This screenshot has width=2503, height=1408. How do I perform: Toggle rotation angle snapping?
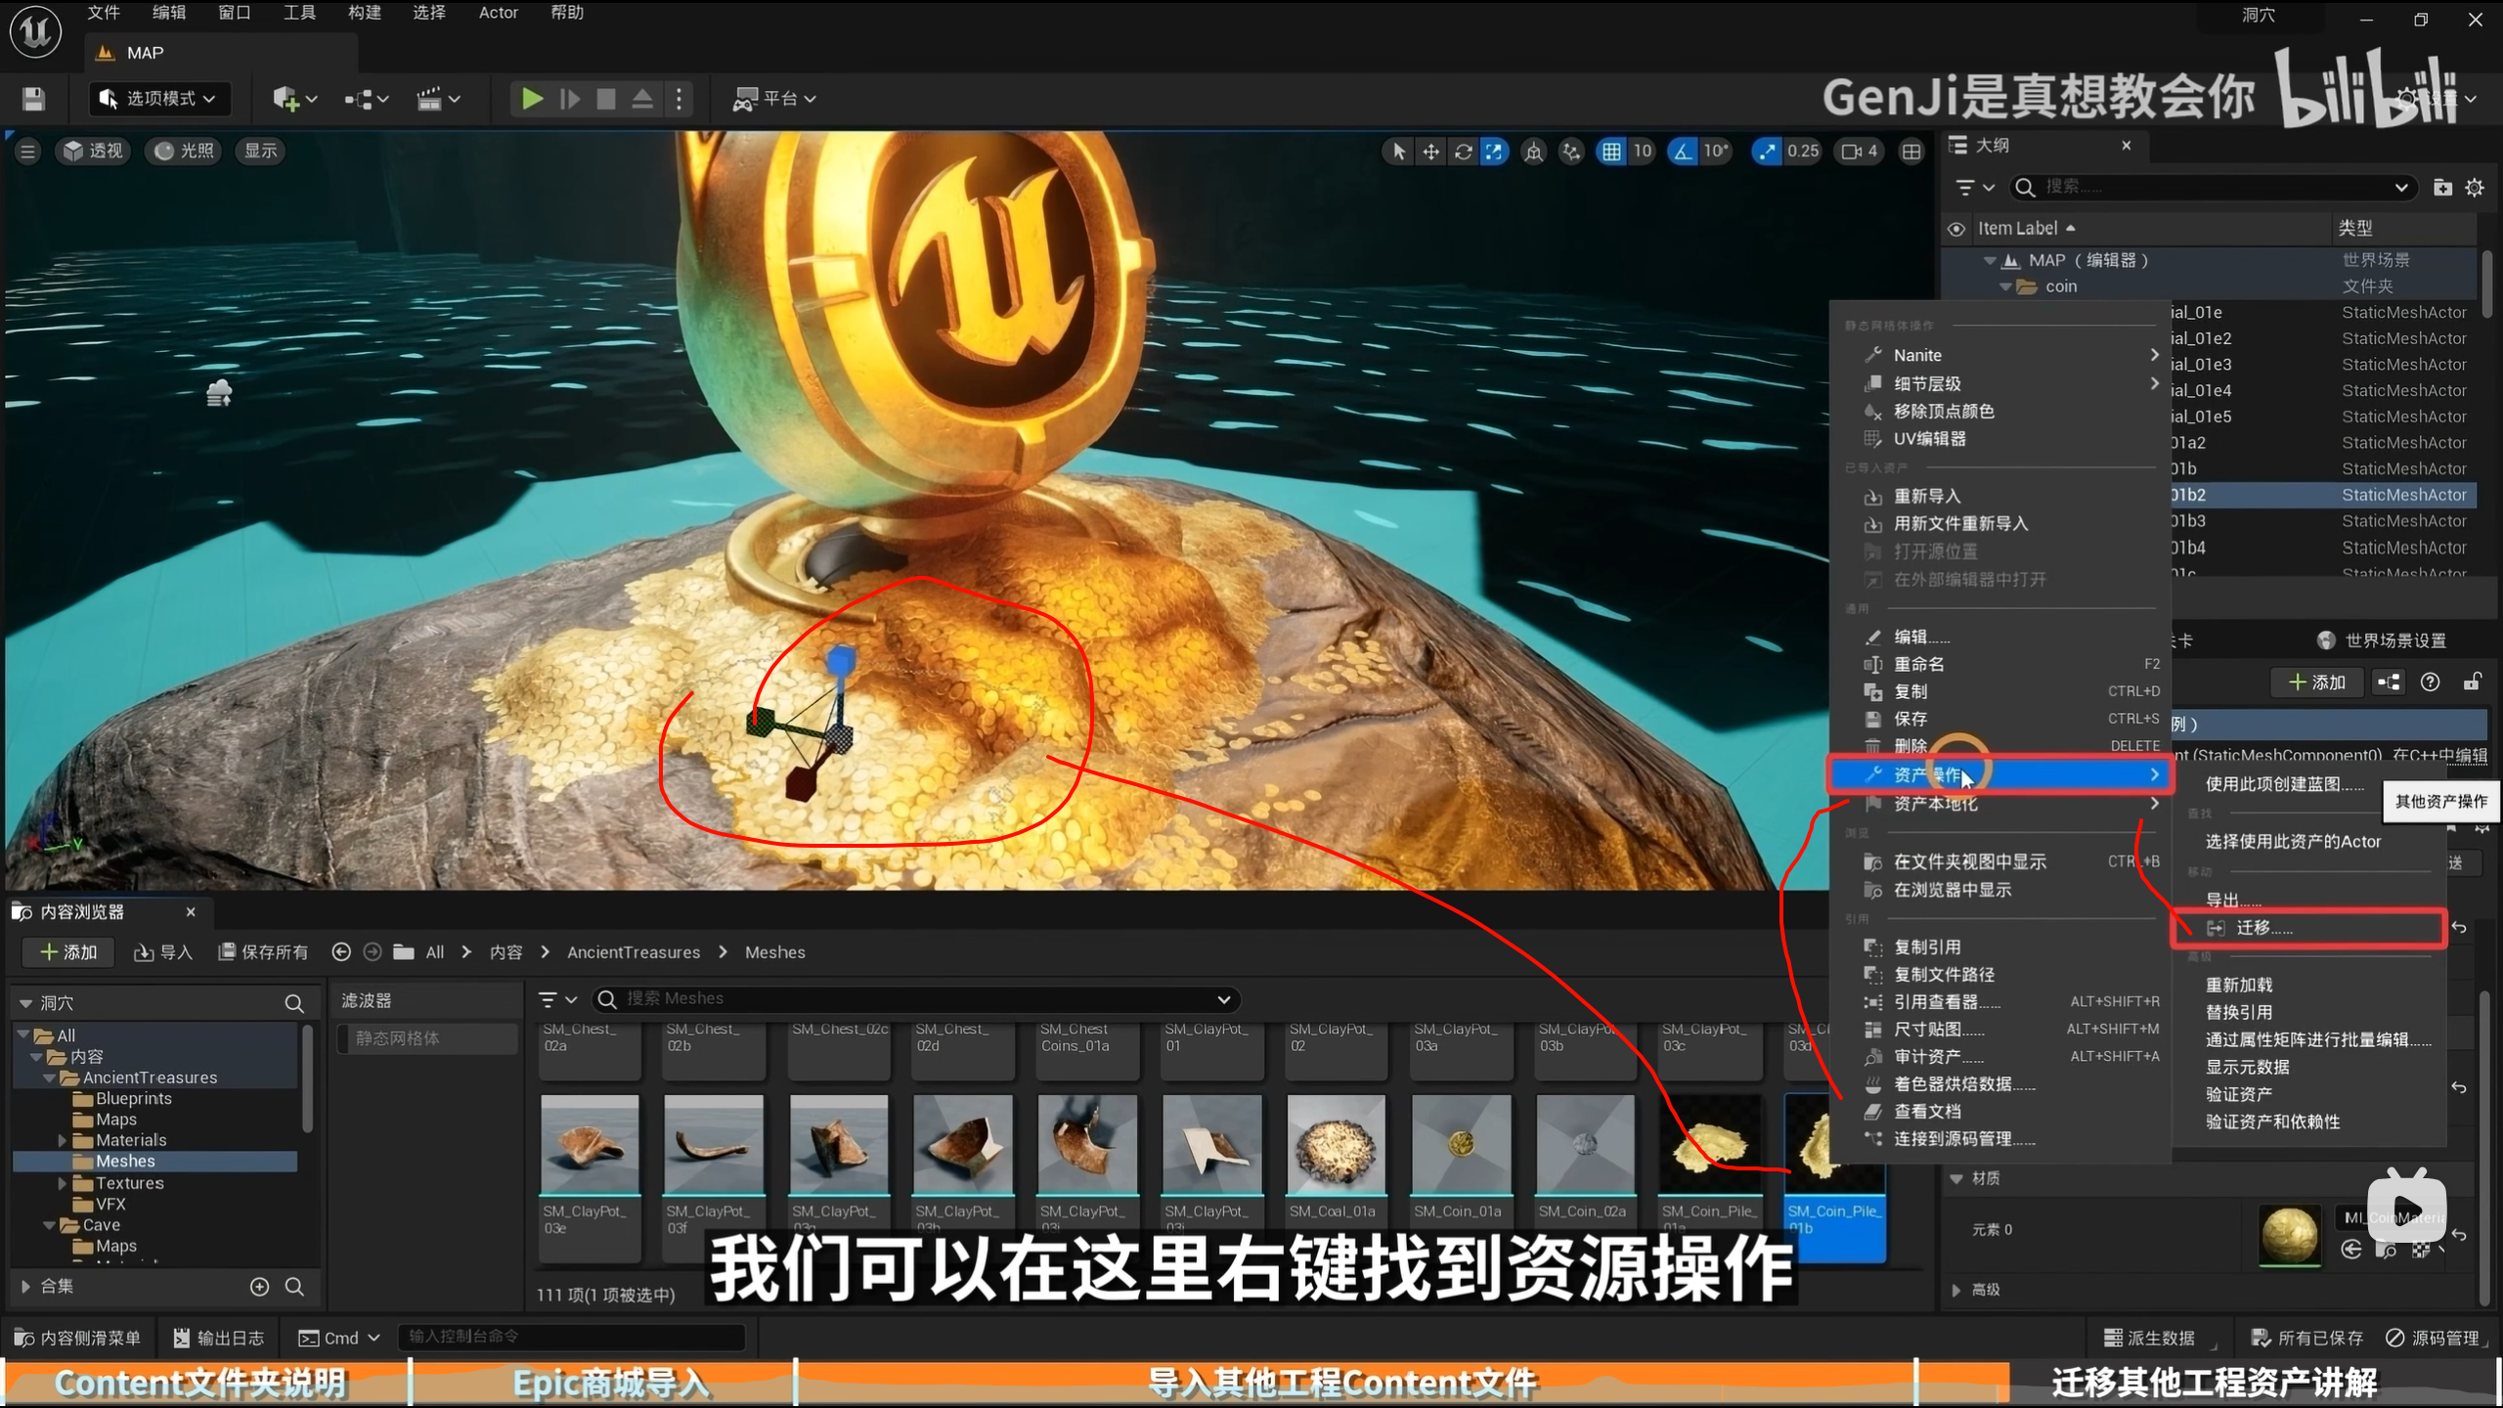click(1683, 152)
